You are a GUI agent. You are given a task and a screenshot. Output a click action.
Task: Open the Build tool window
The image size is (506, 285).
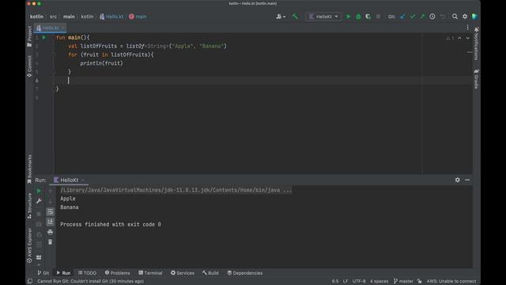pyautogui.click(x=210, y=273)
